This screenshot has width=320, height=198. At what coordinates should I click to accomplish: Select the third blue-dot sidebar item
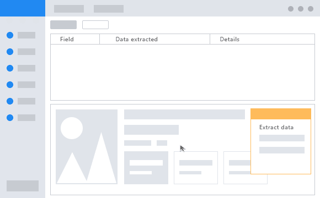[21, 68]
